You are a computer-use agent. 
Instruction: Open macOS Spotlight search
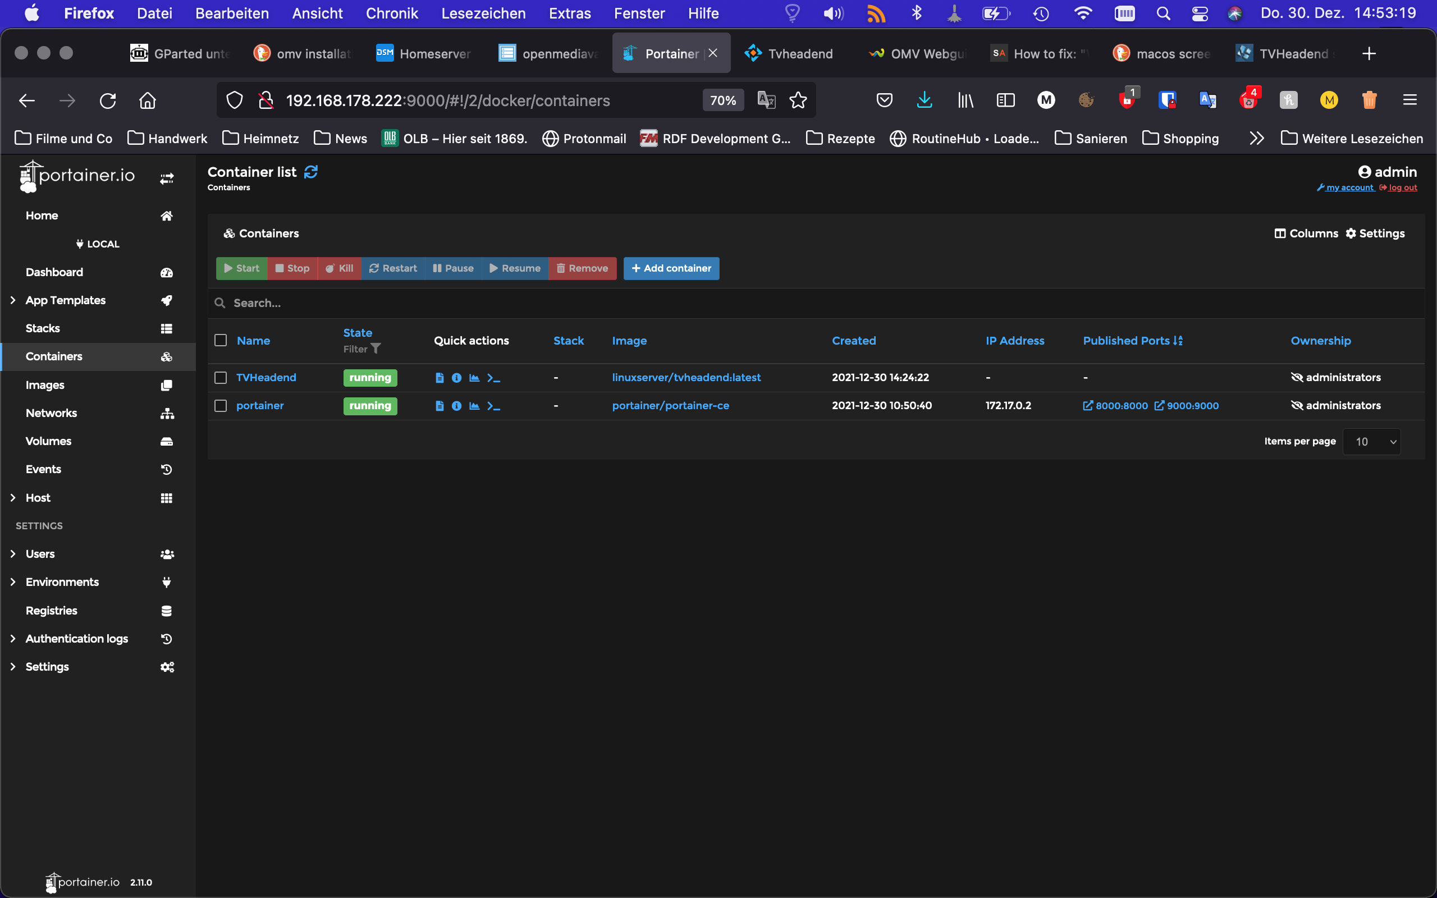pyautogui.click(x=1163, y=13)
